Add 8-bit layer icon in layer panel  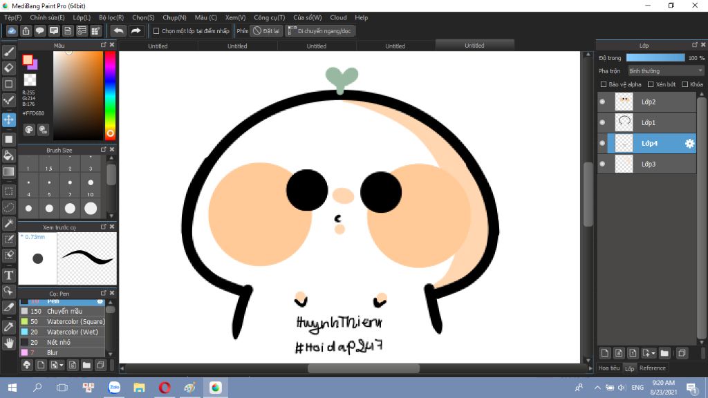619,353
